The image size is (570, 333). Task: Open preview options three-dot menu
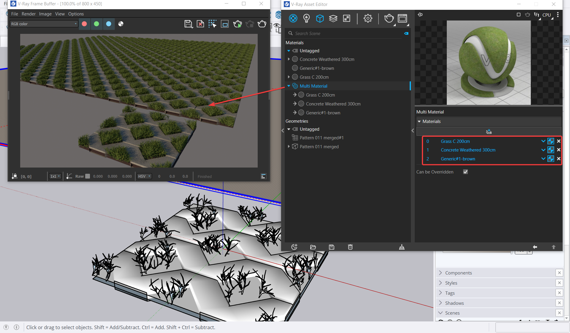(x=558, y=15)
